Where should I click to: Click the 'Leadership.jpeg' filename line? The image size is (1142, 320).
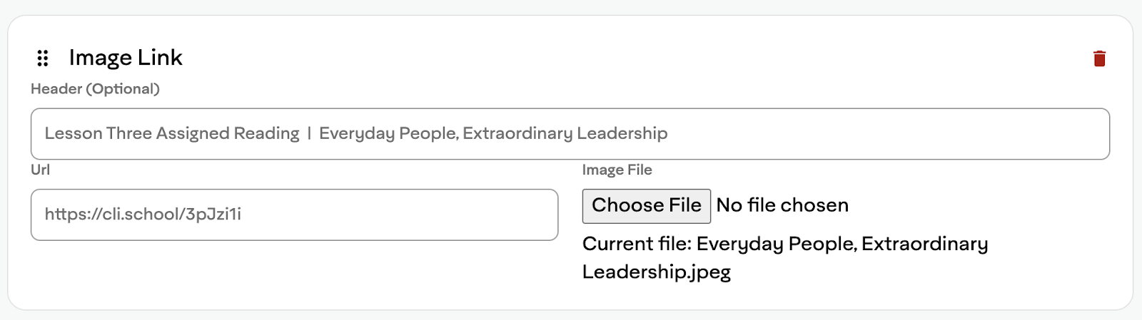(656, 272)
